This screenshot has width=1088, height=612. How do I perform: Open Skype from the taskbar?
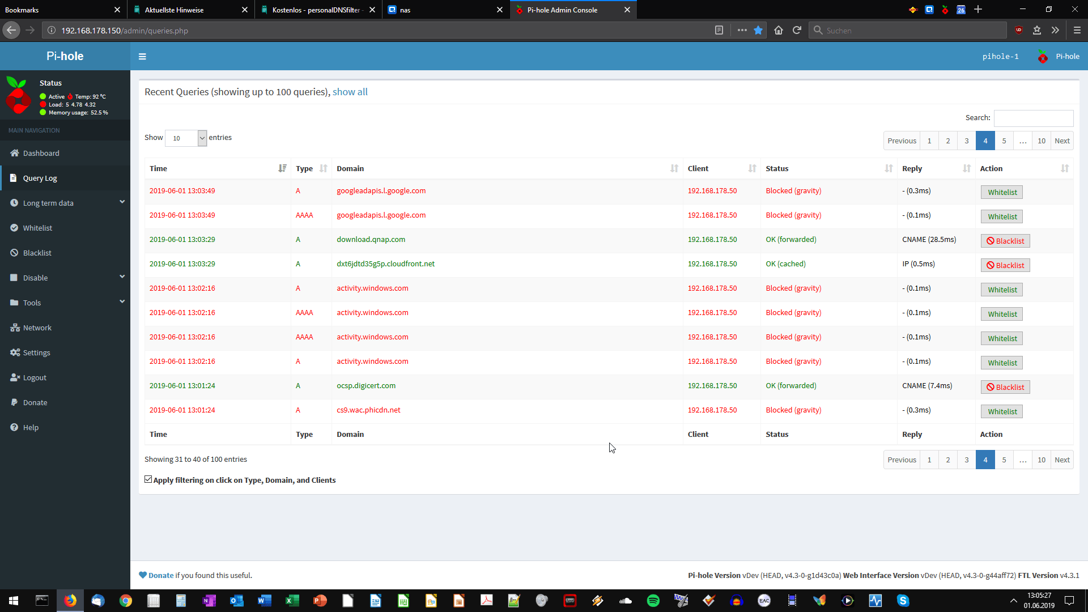click(x=903, y=601)
